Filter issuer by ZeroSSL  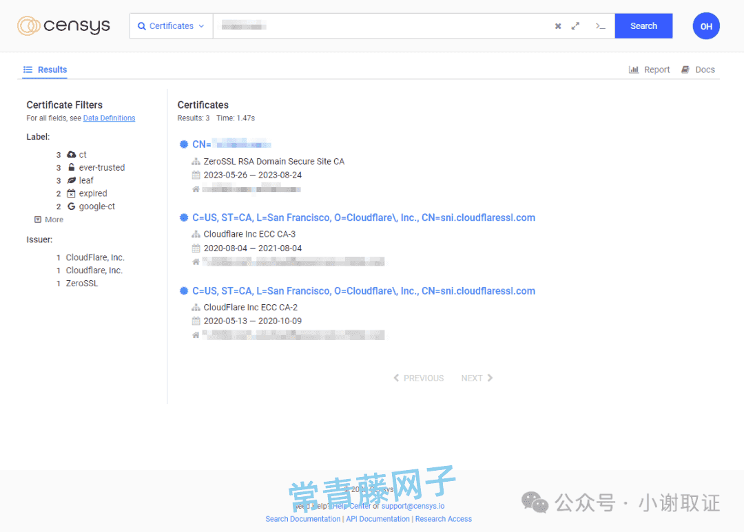pyautogui.click(x=81, y=283)
